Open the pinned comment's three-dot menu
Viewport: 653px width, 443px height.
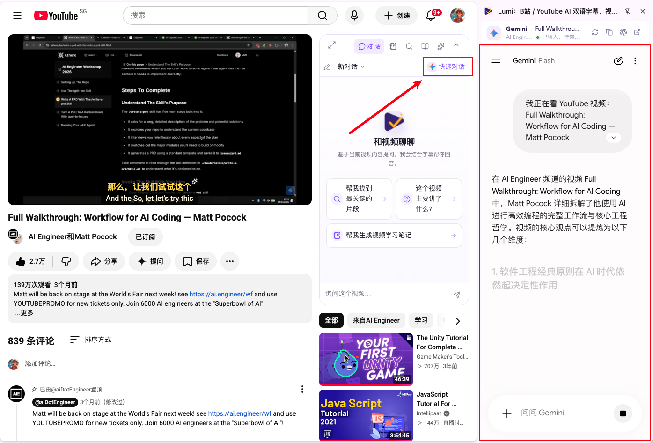tap(302, 389)
